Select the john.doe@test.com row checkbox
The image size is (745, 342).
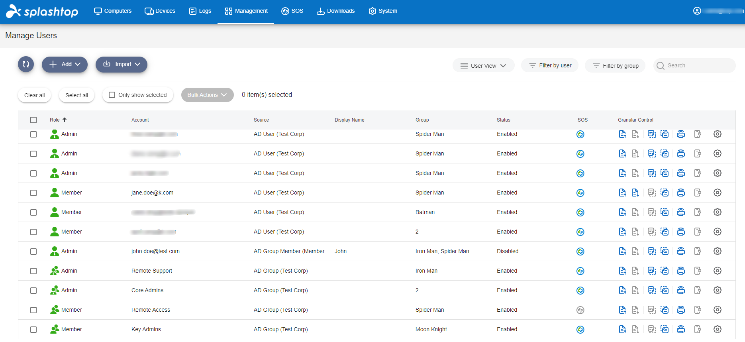click(33, 252)
